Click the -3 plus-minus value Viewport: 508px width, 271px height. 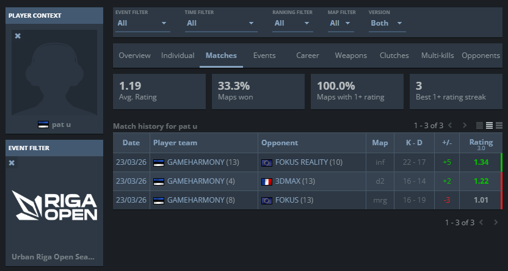click(447, 200)
